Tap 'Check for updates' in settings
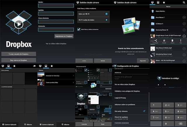The height and width of the screenshot is (127, 187). coord(131,118)
